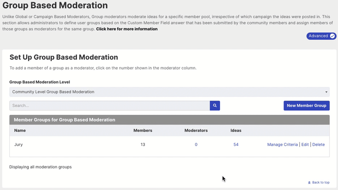Click Edit link for Jury group
Viewport: 338px width, 190px height.
click(305, 144)
